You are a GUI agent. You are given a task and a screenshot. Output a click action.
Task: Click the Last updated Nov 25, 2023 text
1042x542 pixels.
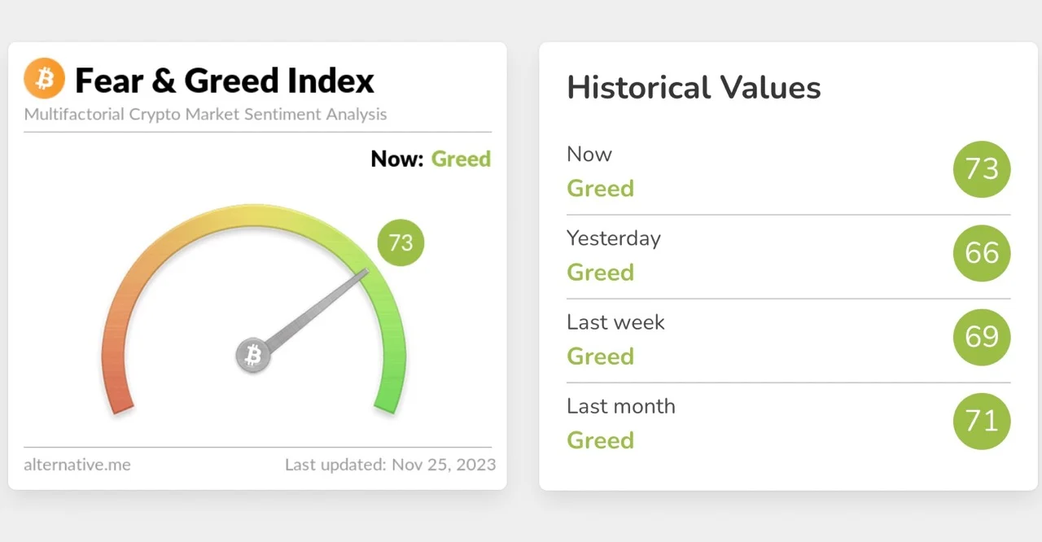point(390,465)
